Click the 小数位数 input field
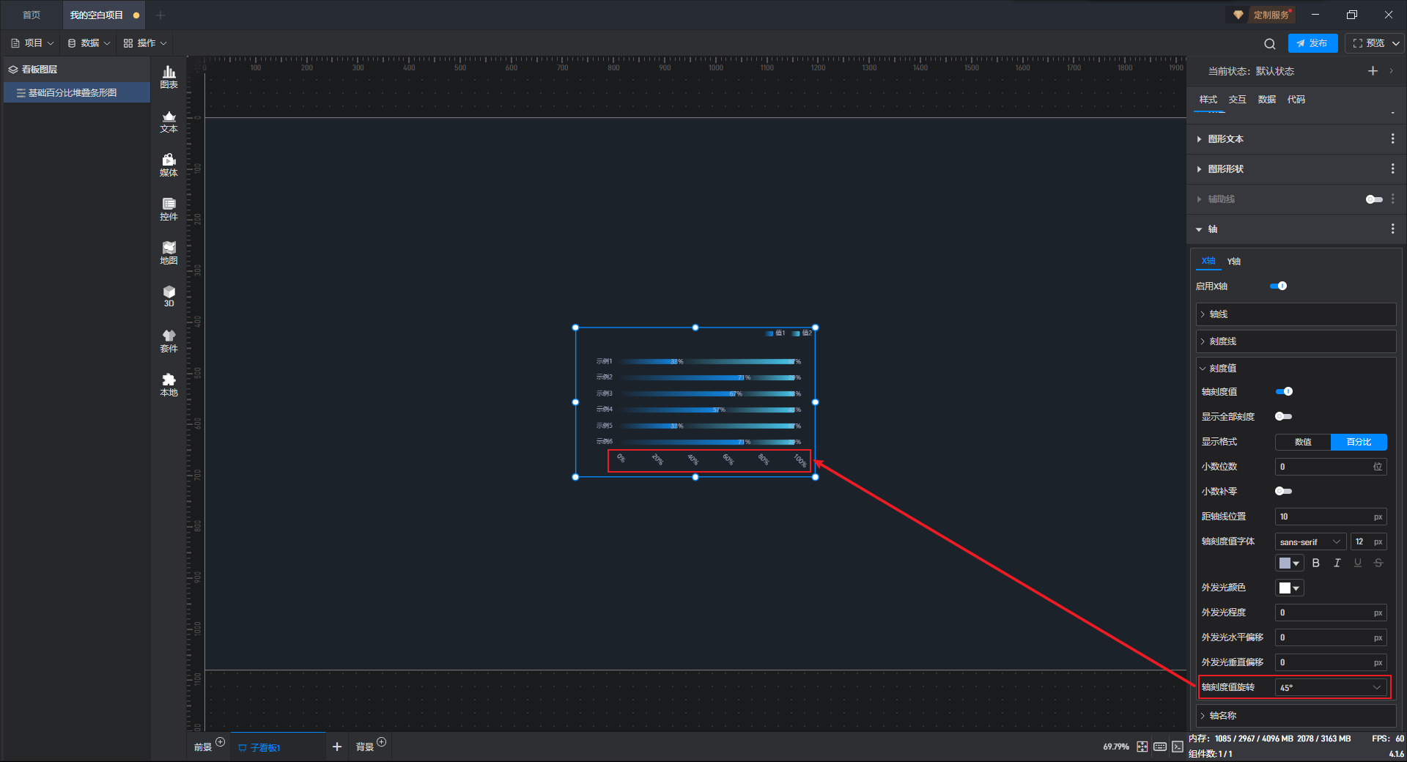The width and height of the screenshot is (1407, 762). pos(1331,467)
